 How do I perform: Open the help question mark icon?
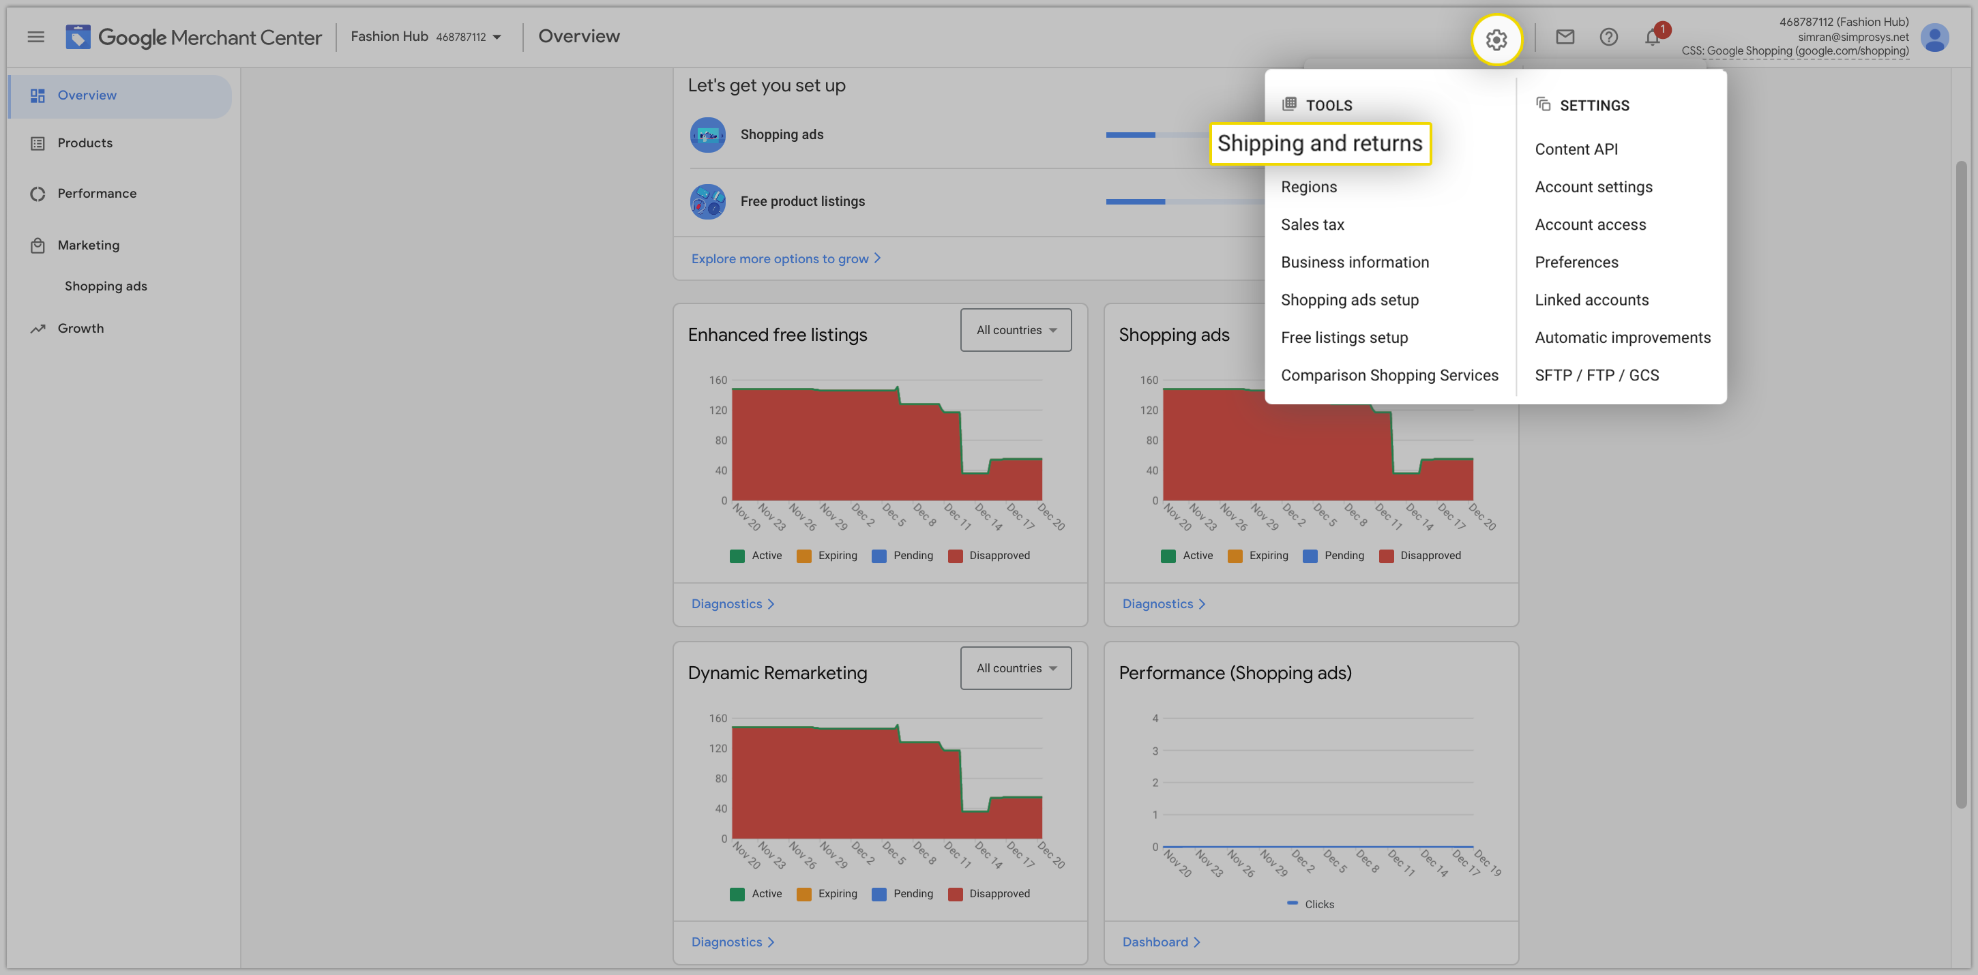(1608, 37)
